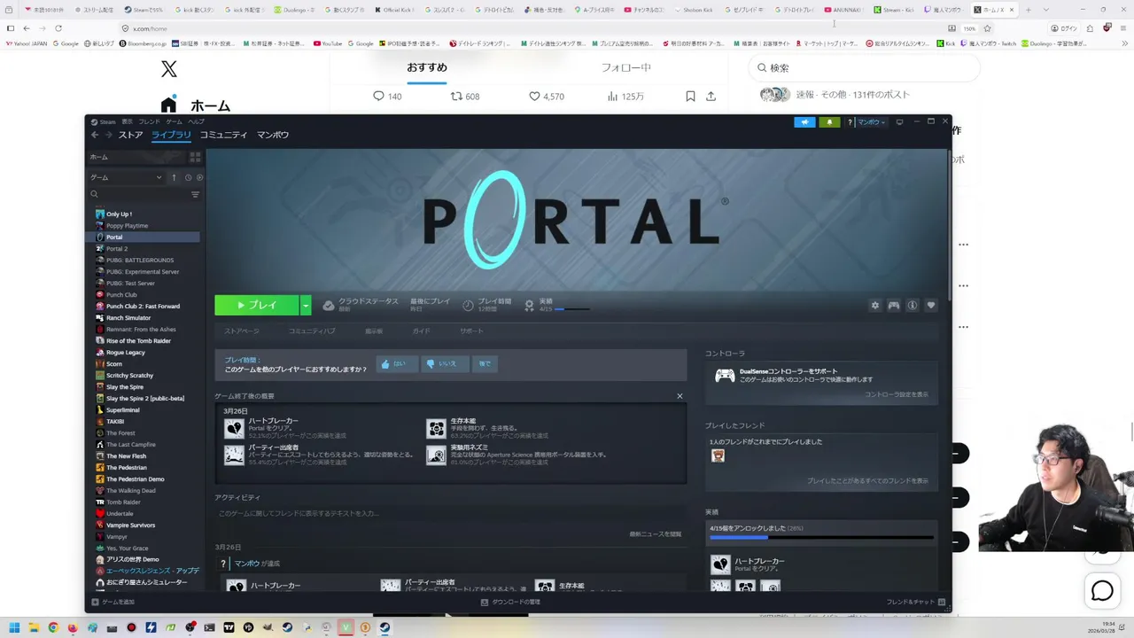
Task: Click the grid collections view icon
Action: (195, 157)
